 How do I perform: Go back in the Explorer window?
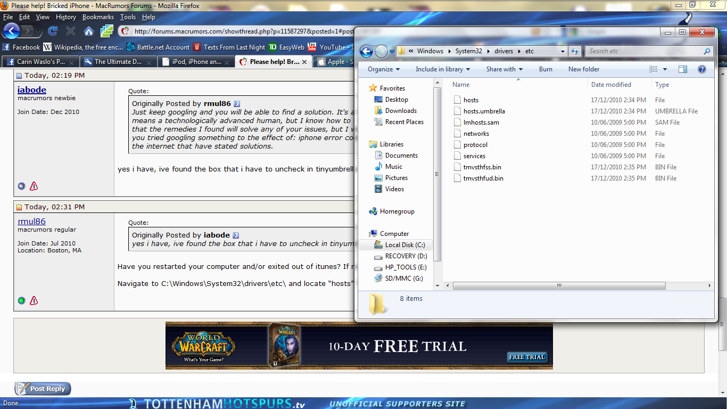366,51
